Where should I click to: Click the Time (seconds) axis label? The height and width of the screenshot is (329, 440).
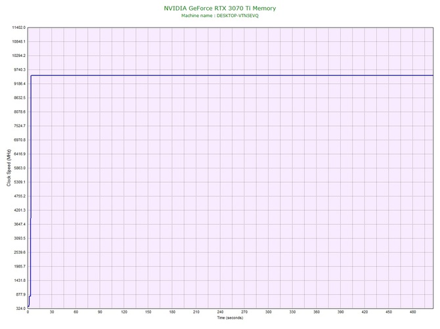pyautogui.click(x=230, y=318)
